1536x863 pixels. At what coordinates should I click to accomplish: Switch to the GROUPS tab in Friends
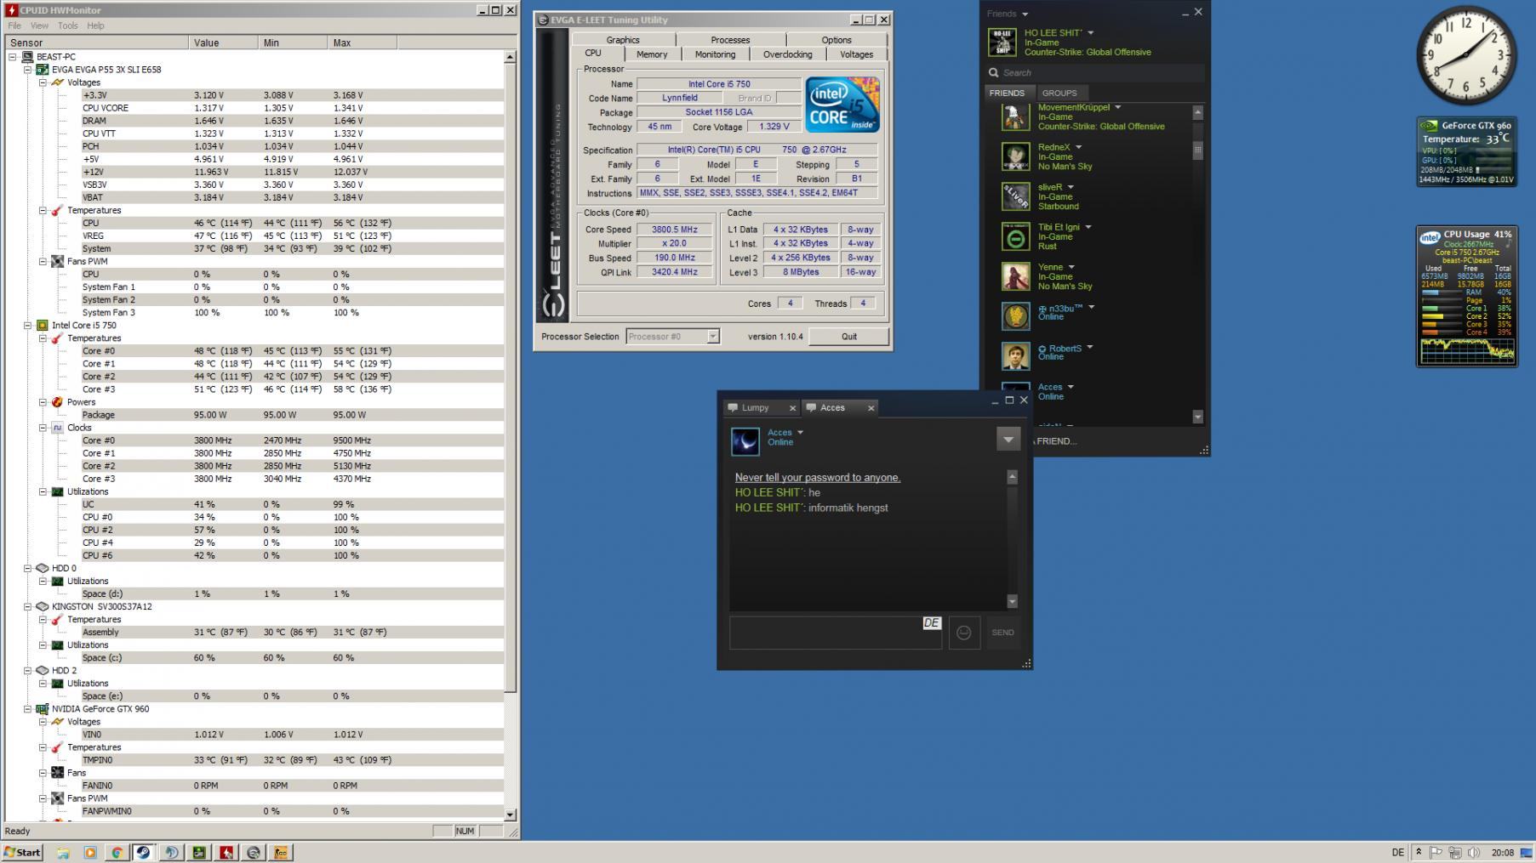[1059, 93]
